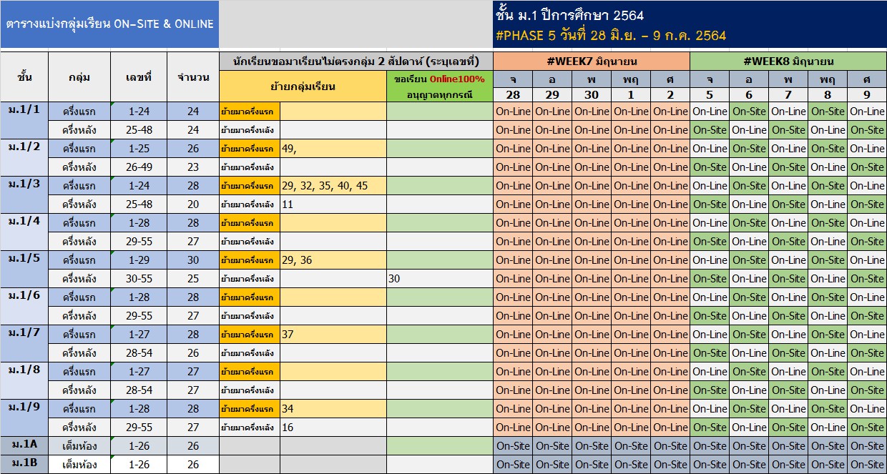Select ม.1/1 first-half 'On-Site' cell on date 6
887x474 pixels.
tap(749, 112)
